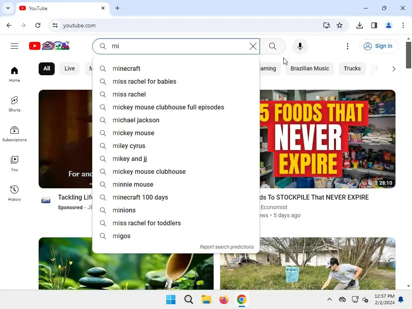Screen dimensions: 412x309
Task: Open the Foods That Never Expire thumbnail
Action: 328,139
